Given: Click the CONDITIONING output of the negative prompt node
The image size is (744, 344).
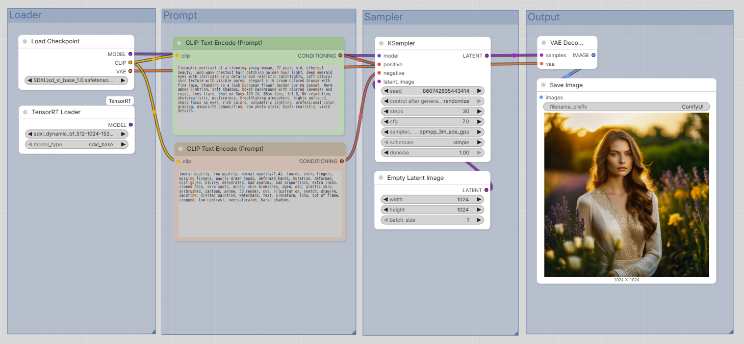Looking at the screenshot, I should point(342,161).
